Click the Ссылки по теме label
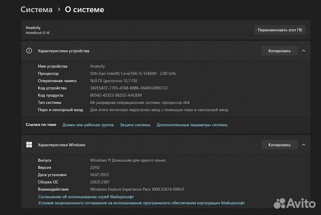The height and width of the screenshot is (215, 321). 41,125
